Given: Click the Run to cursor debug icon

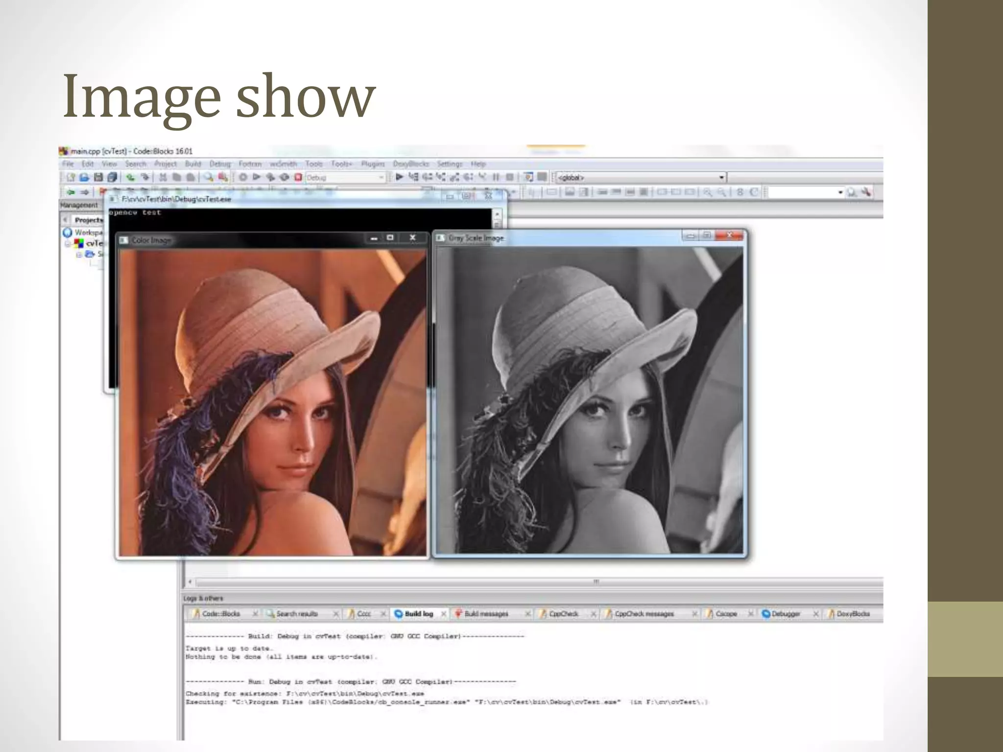Looking at the screenshot, I should coord(413,177).
